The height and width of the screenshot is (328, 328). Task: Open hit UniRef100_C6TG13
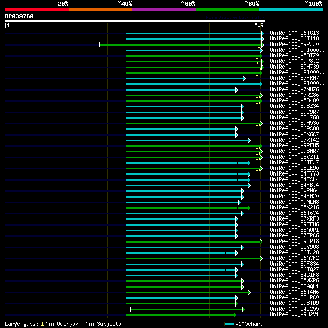[294, 33]
